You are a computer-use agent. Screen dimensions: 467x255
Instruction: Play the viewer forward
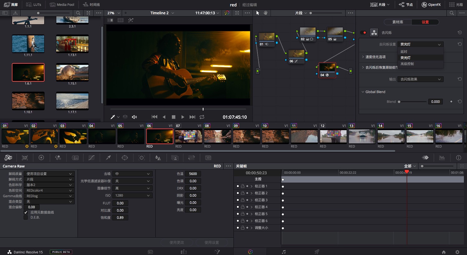[183, 117]
